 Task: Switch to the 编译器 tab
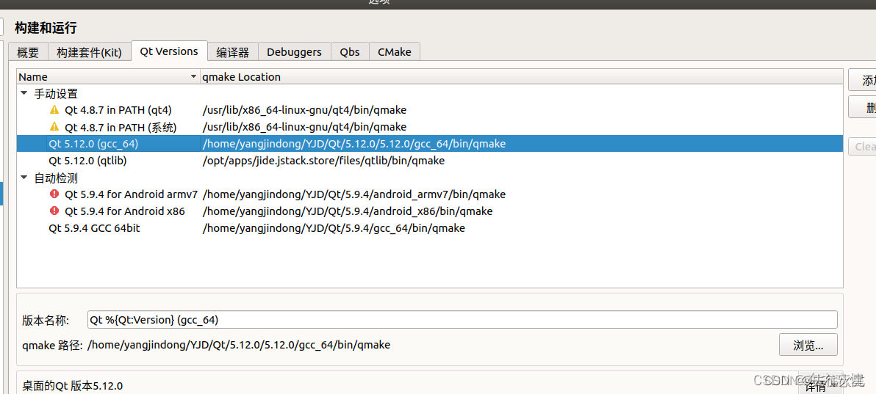[232, 52]
